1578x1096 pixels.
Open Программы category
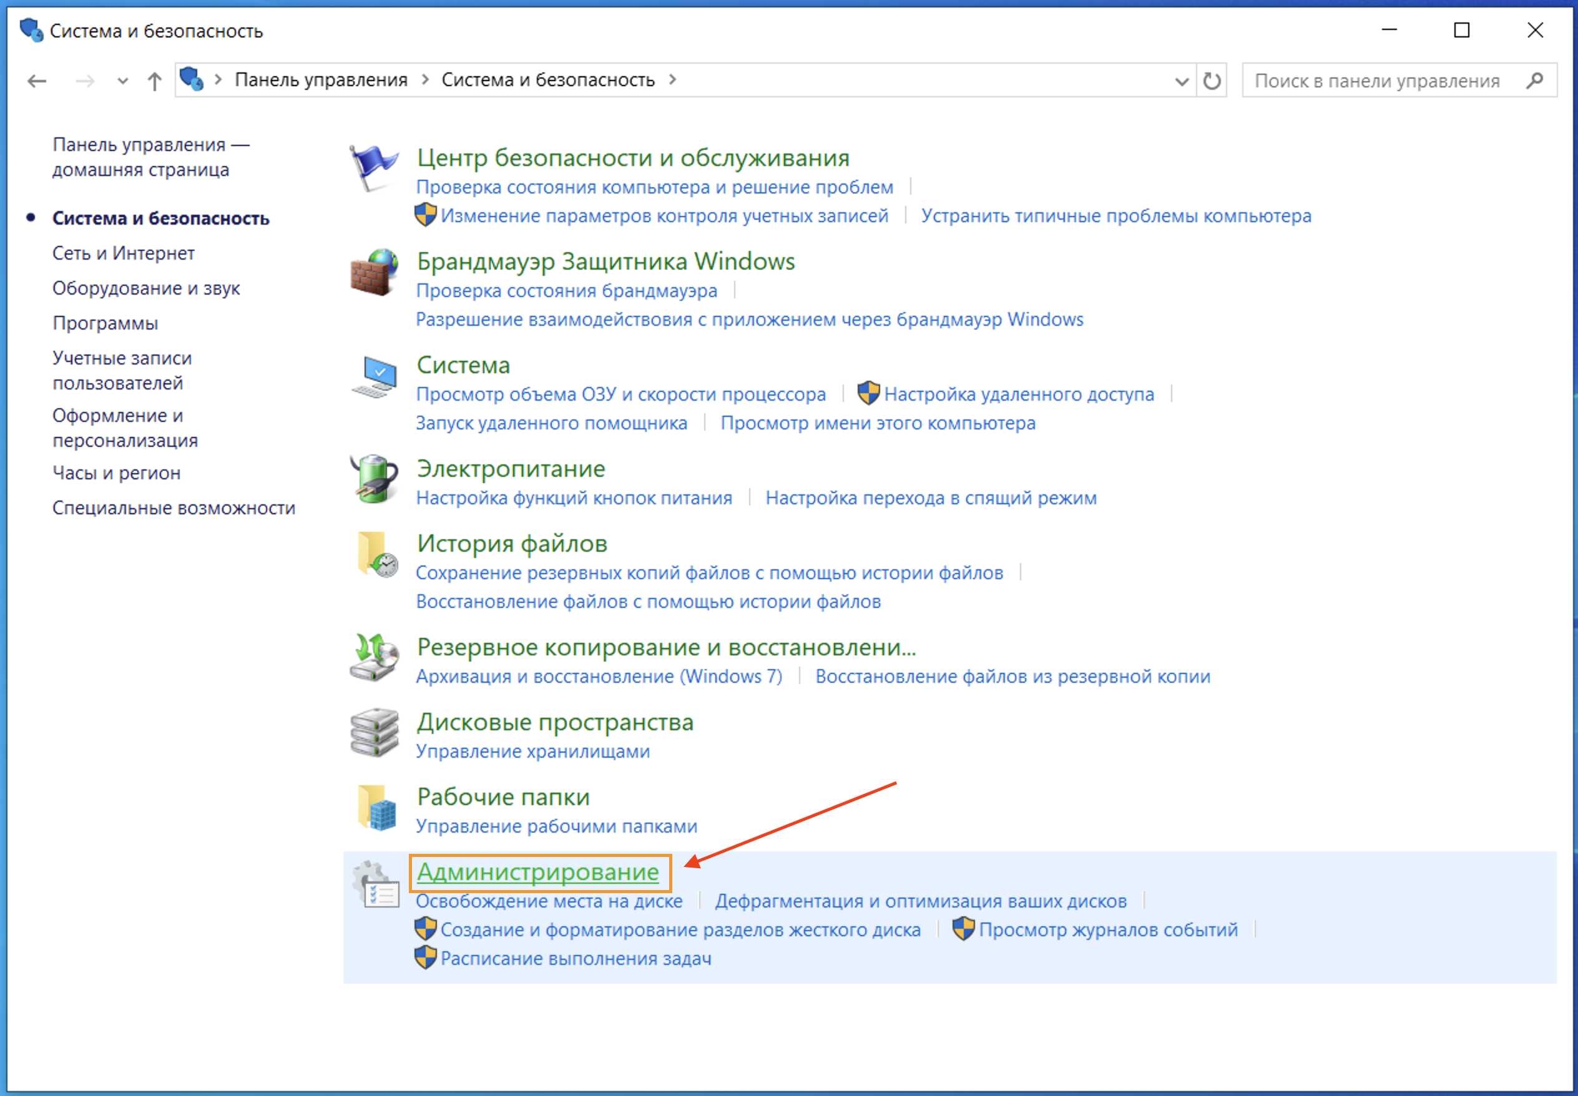click(105, 323)
